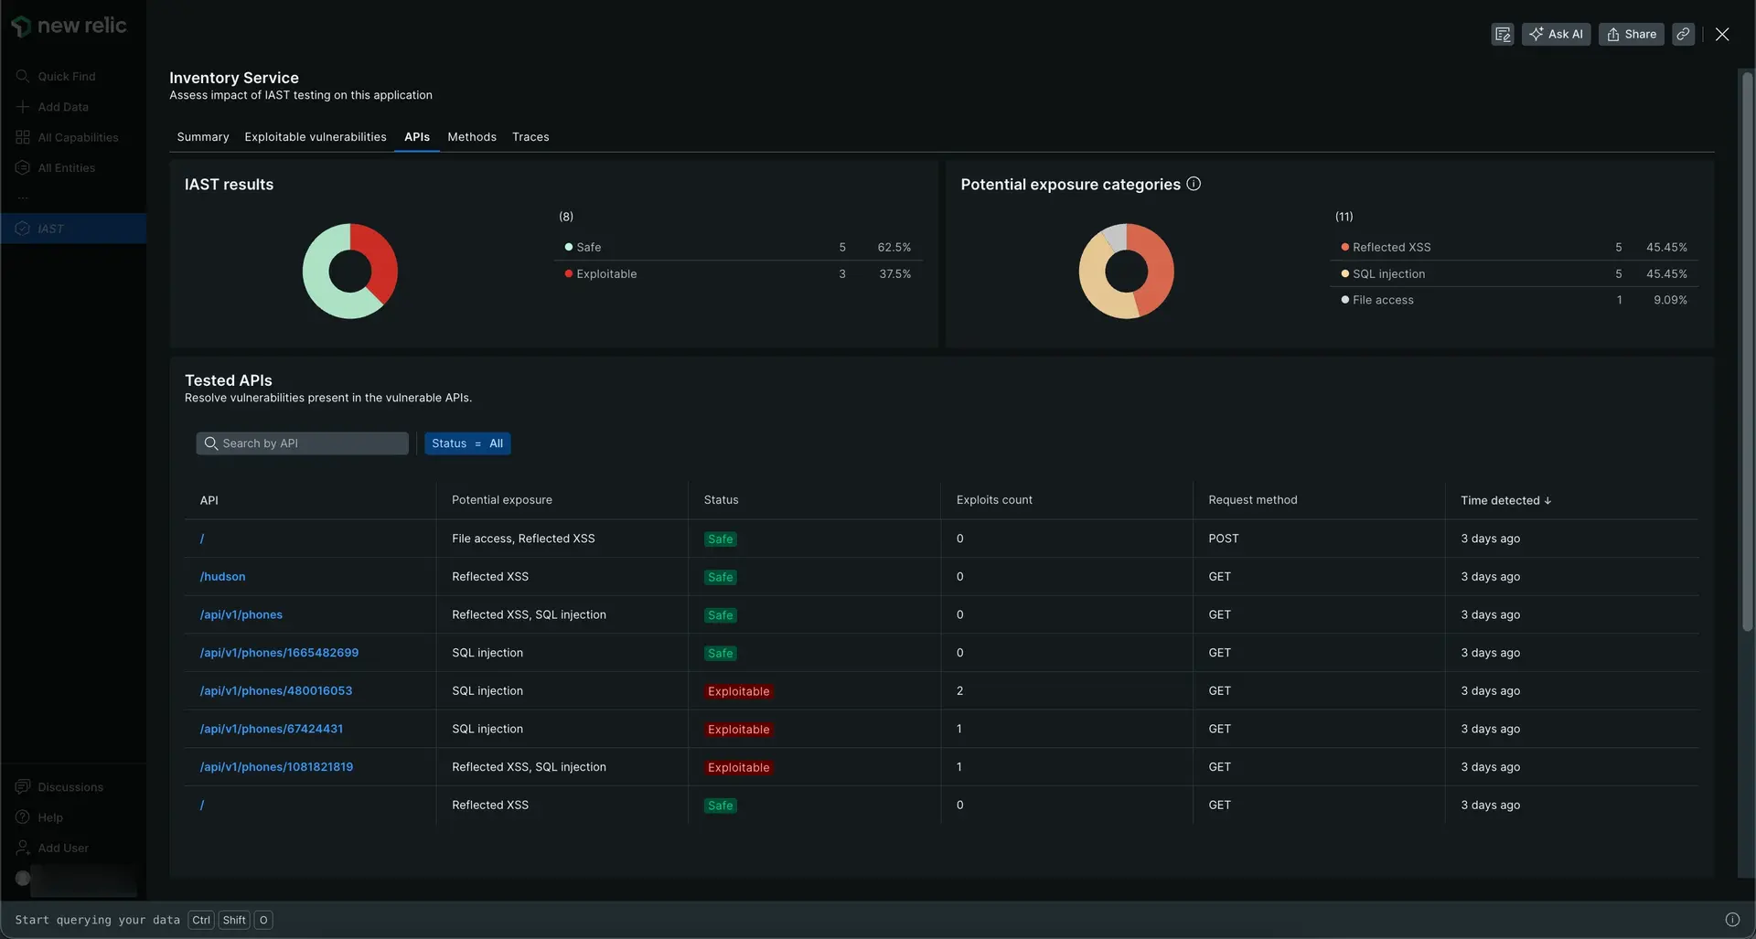Switch to the Exploitable vulnerabilities tab
The image size is (1756, 939).
[x=315, y=137]
